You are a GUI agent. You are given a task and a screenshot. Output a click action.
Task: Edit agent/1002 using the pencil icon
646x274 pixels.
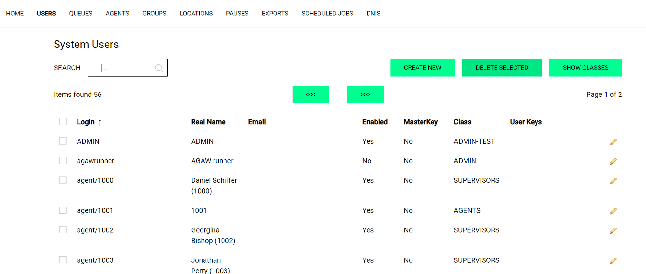(x=613, y=231)
